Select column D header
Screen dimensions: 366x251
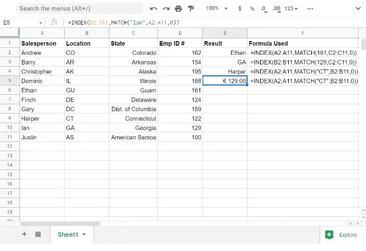pyautogui.click(x=180, y=33)
